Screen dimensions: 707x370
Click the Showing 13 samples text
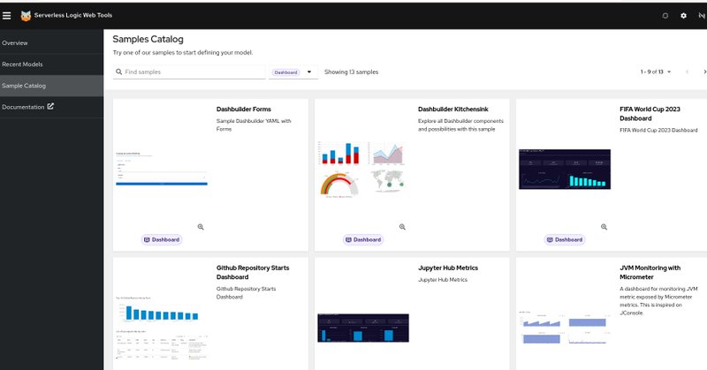tap(351, 72)
